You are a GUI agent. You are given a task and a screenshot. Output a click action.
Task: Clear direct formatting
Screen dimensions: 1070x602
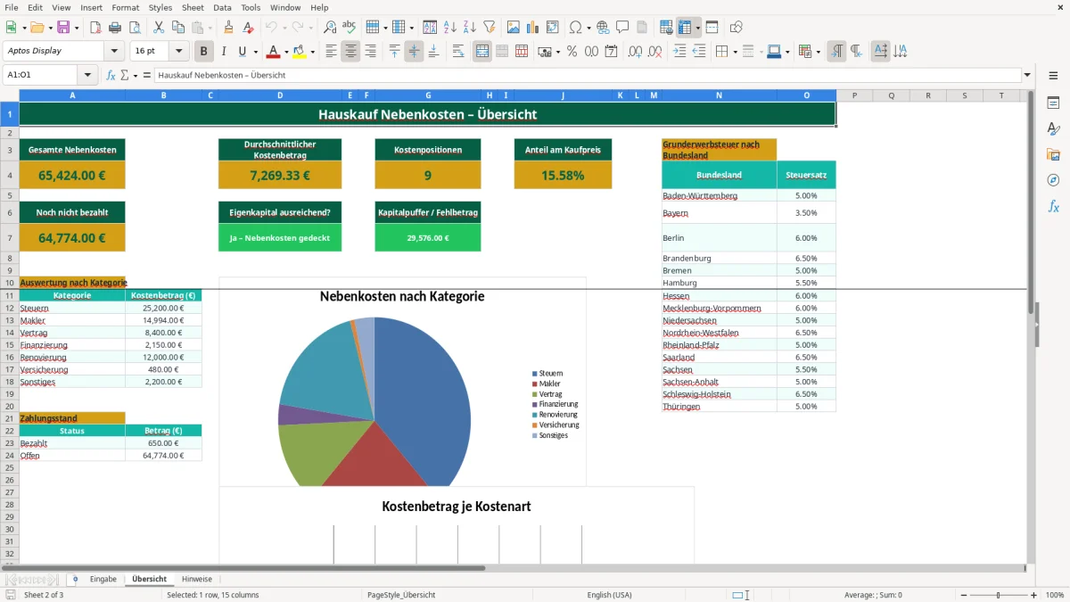pos(249,28)
